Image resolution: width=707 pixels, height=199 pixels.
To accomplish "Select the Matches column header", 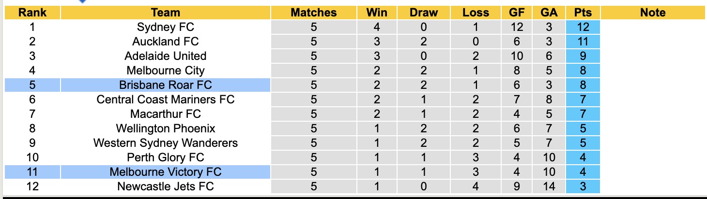I will (313, 13).
